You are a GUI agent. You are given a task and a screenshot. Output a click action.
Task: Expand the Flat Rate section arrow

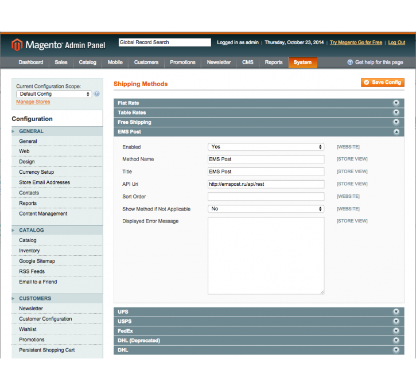(396, 103)
